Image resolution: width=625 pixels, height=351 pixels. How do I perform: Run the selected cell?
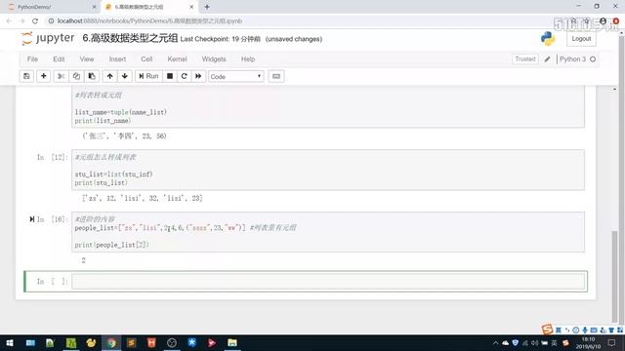click(148, 76)
